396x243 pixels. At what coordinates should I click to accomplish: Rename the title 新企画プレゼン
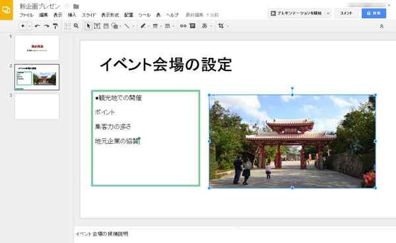[40, 7]
